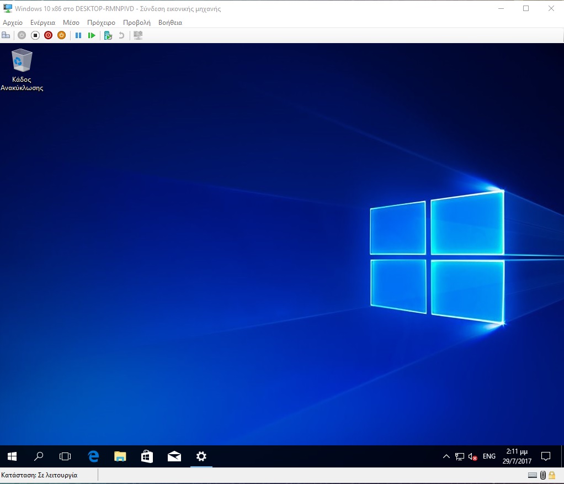Click the VM connection window title icon
Viewport: 564px width, 484px height.
coord(7,8)
